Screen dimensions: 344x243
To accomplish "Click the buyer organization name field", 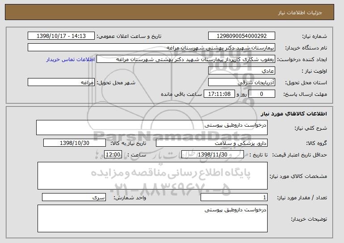I will click(x=151, y=48).
